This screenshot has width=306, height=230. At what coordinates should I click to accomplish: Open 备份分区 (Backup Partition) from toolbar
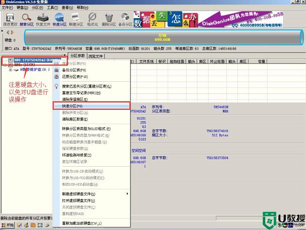click(x=125, y=19)
